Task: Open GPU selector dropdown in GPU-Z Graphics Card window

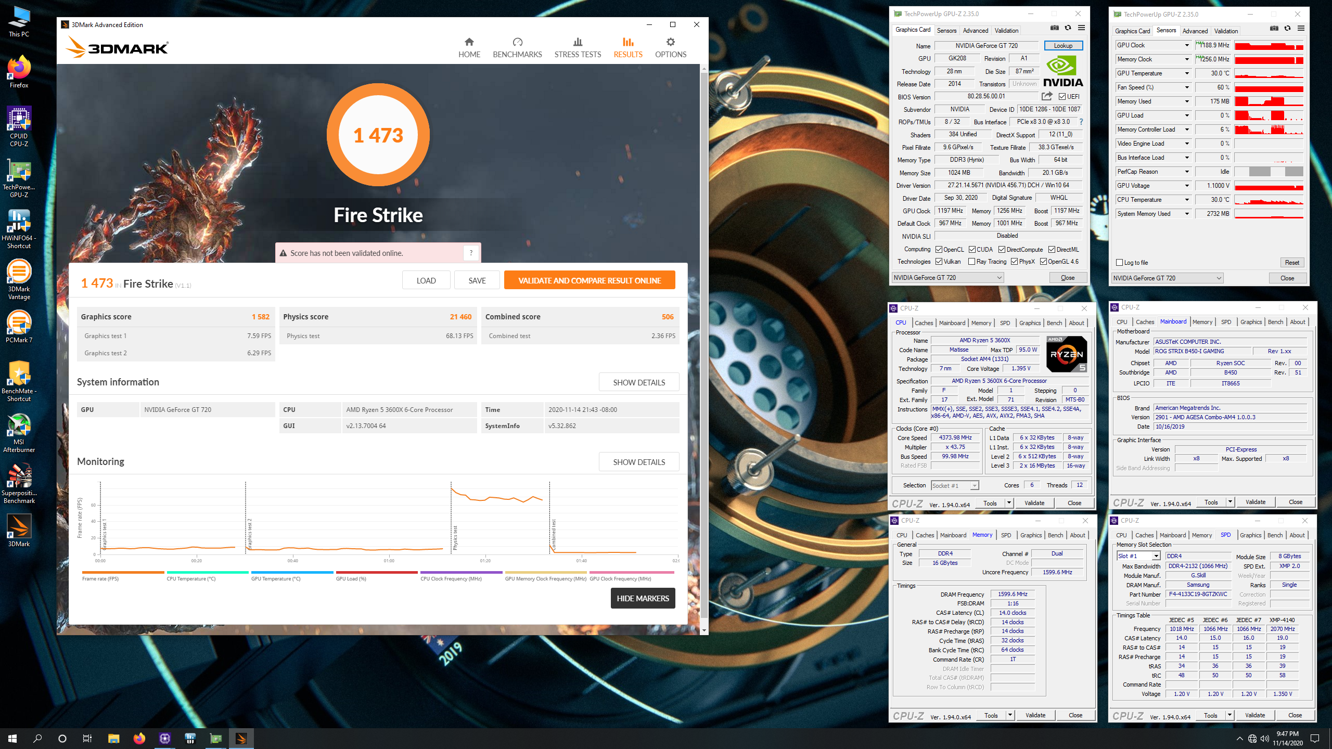Action: (x=947, y=278)
